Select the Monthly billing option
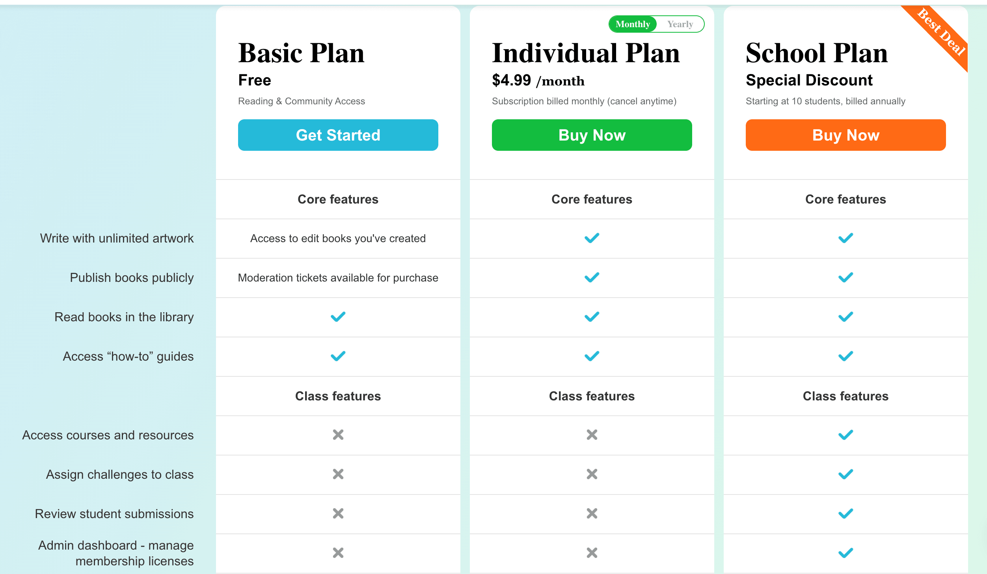The height and width of the screenshot is (574, 987). click(632, 24)
